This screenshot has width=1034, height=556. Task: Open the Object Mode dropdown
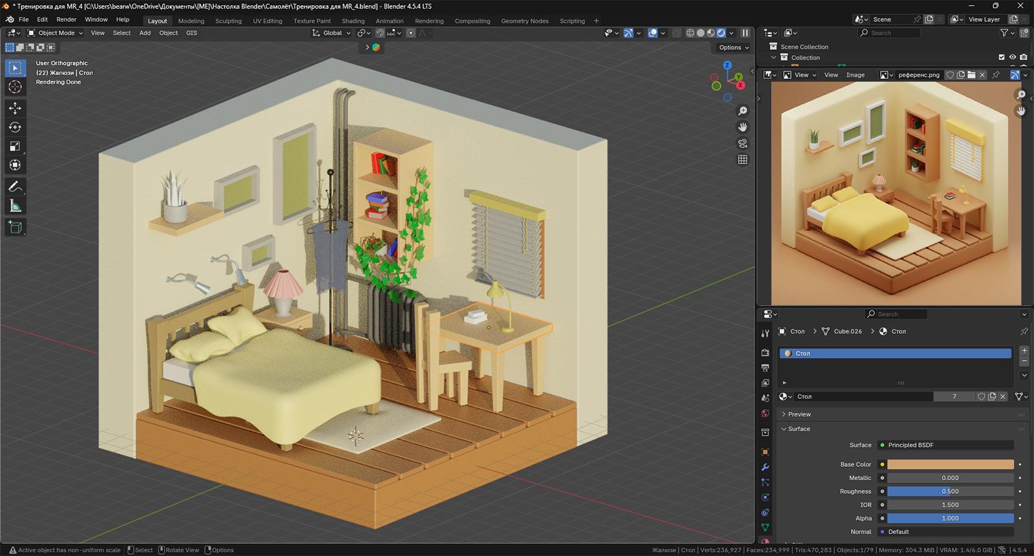tap(56, 33)
